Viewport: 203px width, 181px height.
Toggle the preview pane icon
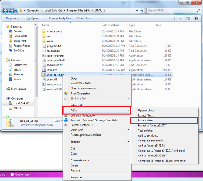[x=188, y=18]
